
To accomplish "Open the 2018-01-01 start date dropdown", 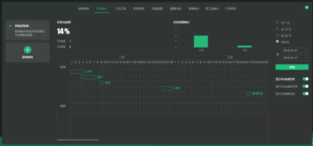I will 294,51.
